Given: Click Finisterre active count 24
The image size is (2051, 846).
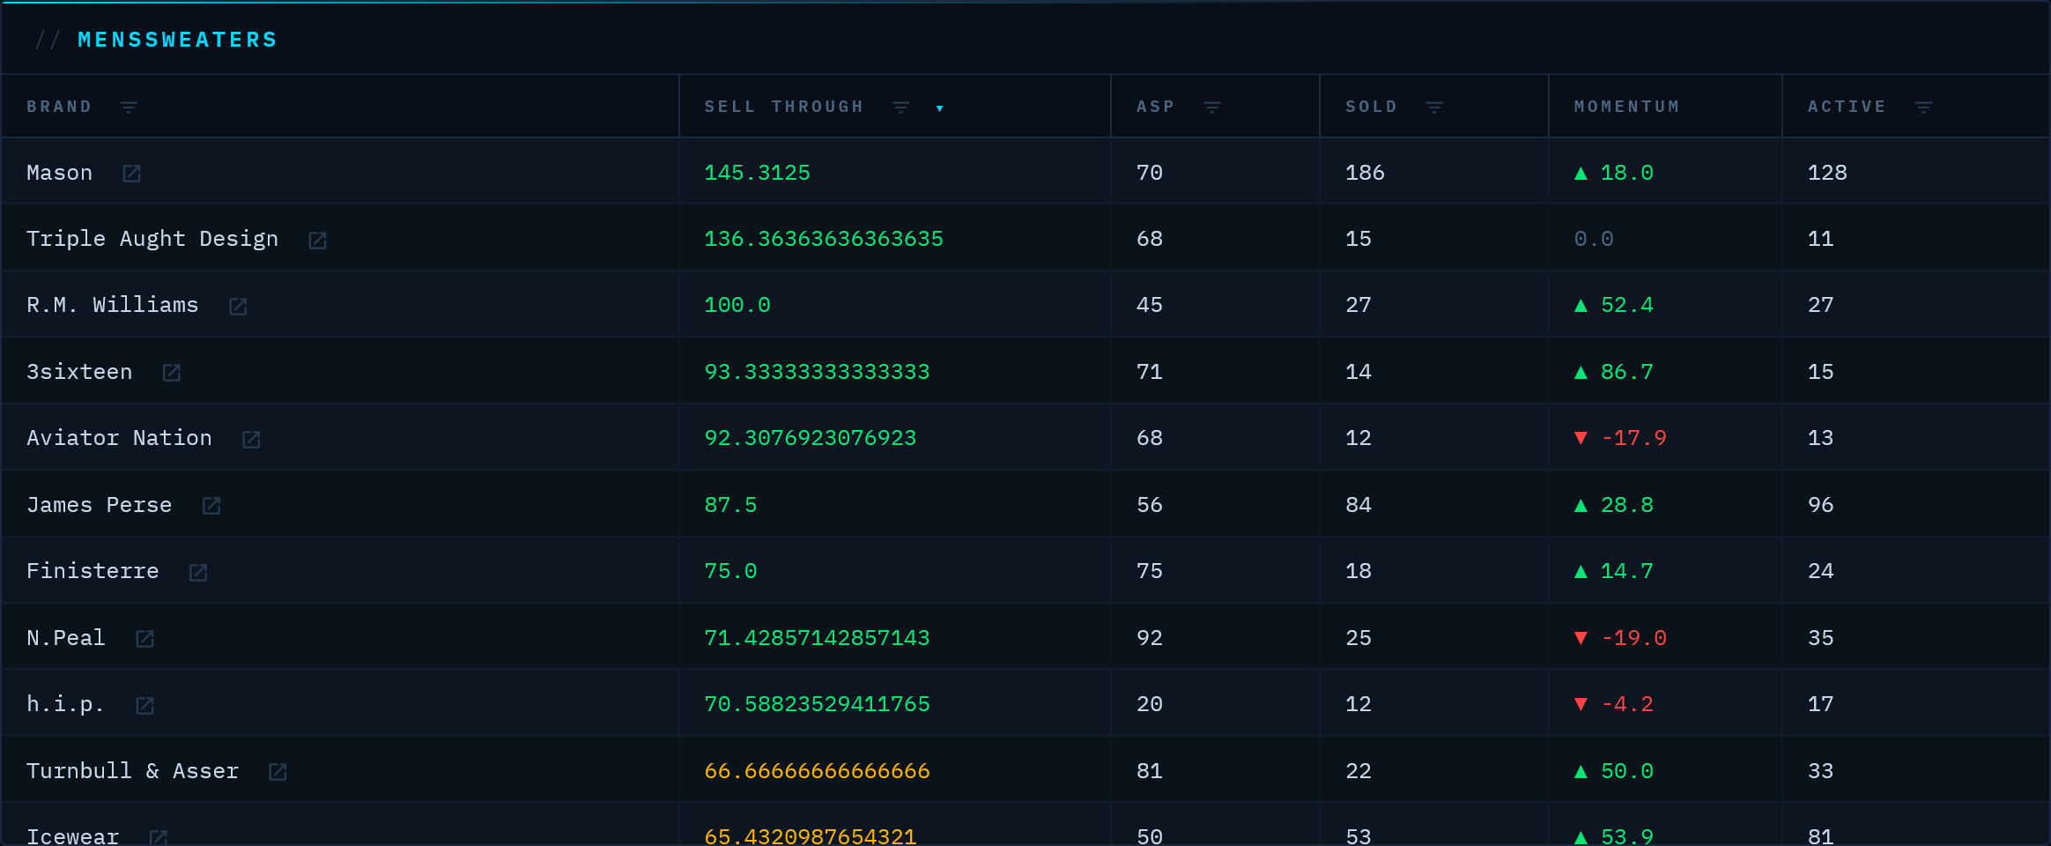Looking at the screenshot, I should click(x=1821, y=571).
